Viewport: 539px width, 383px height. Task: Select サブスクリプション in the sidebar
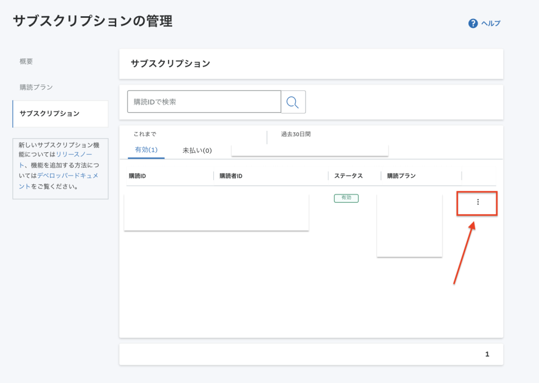pyautogui.click(x=49, y=113)
